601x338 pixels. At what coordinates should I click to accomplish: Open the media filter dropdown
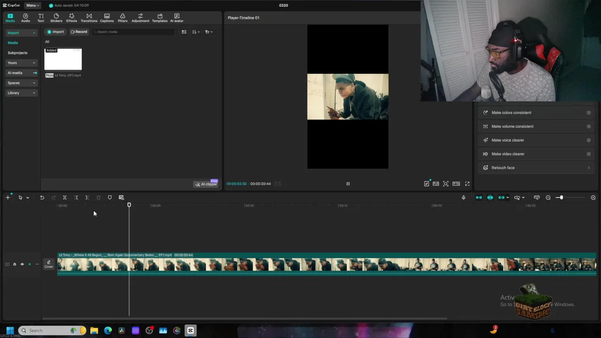pyautogui.click(x=208, y=32)
